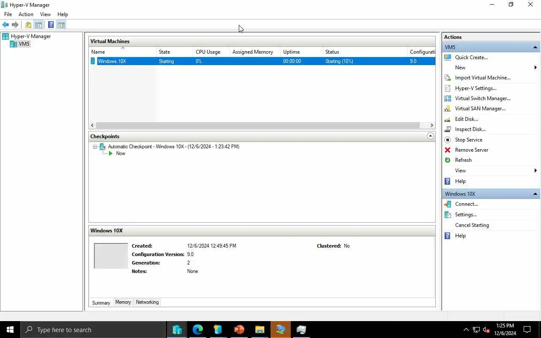Screen dimensions: 541x338
Task: Click the Up one level folder icon
Action: pyautogui.click(x=28, y=25)
